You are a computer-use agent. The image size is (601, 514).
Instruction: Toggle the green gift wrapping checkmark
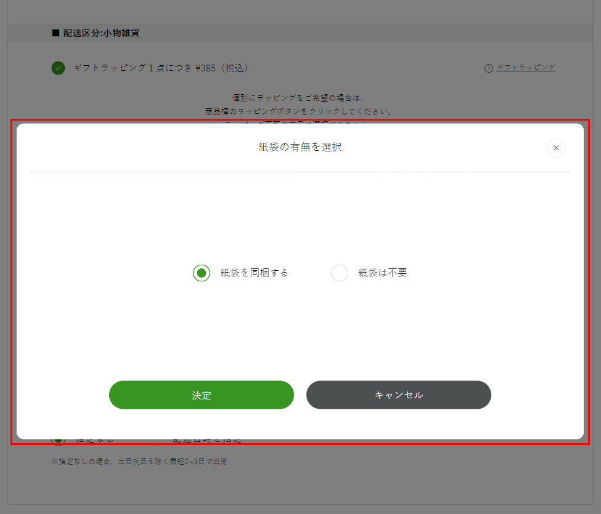pos(59,68)
